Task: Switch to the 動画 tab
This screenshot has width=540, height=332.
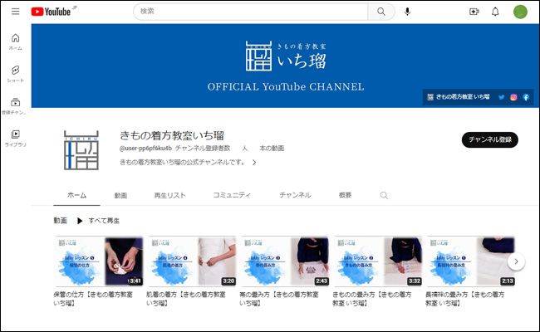Action: pos(120,195)
